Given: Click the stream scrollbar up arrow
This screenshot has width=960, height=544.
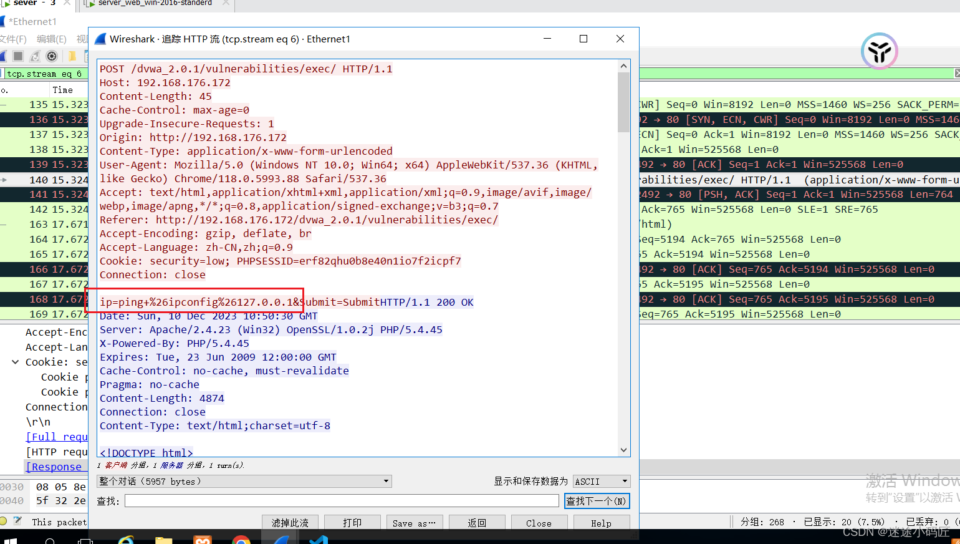Looking at the screenshot, I should tap(623, 66).
